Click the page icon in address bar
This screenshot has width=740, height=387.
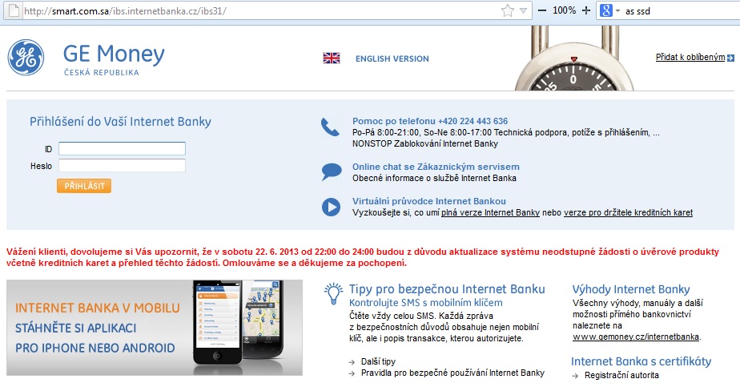[x=14, y=10]
